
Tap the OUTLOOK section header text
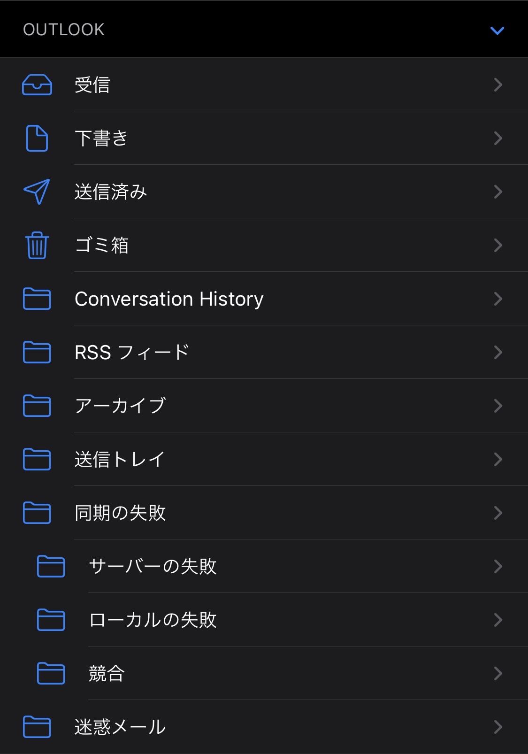tap(64, 30)
